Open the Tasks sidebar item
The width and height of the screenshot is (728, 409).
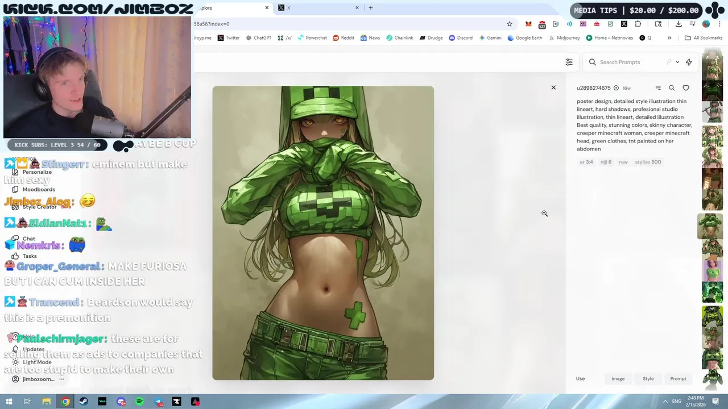click(25, 256)
